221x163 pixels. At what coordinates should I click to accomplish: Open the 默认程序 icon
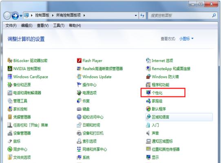(x=148, y=109)
